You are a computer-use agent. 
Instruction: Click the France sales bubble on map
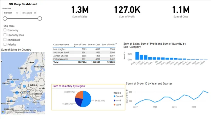[17, 93]
